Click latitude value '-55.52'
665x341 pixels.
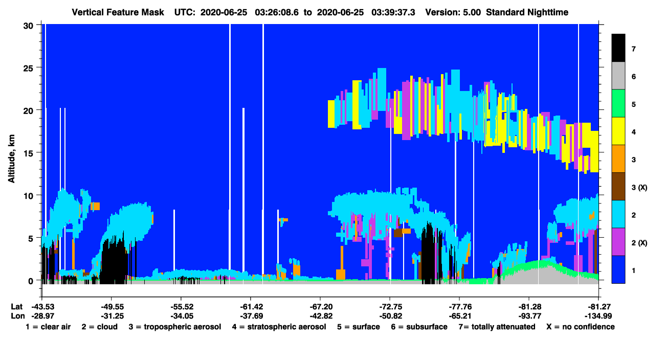(x=181, y=307)
